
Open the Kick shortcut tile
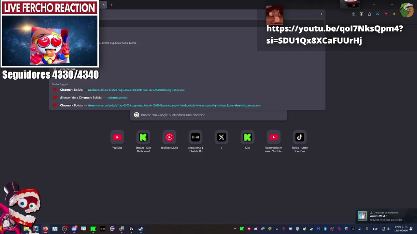point(248,140)
